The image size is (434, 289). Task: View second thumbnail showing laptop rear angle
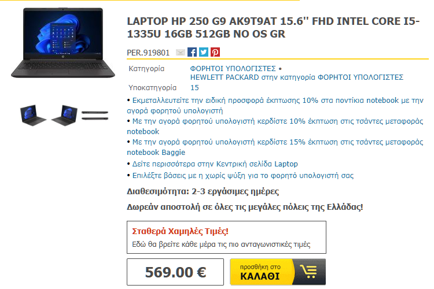click(64, 115)
